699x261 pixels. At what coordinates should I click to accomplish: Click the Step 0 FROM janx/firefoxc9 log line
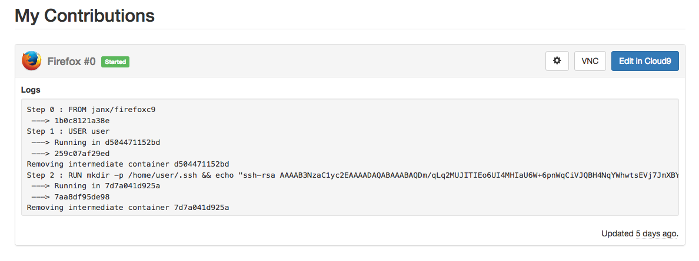pos(91,109)
